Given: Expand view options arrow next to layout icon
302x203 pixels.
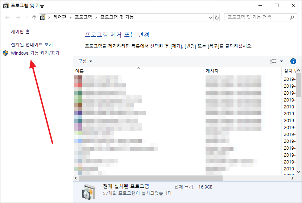Looking at the screenshot, I should [x=281, y=61].
